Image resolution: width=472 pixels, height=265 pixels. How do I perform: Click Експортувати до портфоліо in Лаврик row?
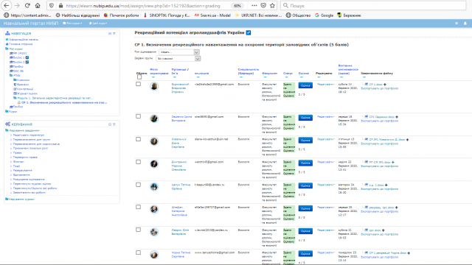pyautogui.click(x=379, y=234)
